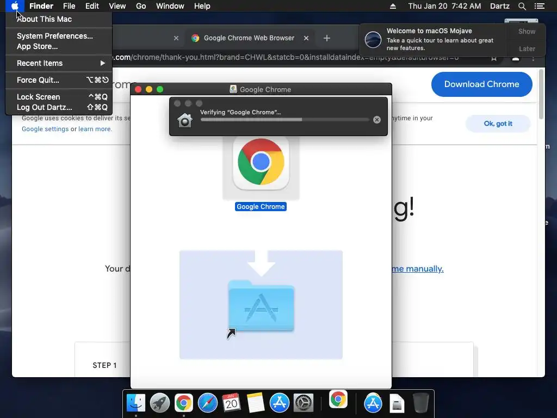Click the Mojave notification round icon
557x418 pixels.
[373, 39]
